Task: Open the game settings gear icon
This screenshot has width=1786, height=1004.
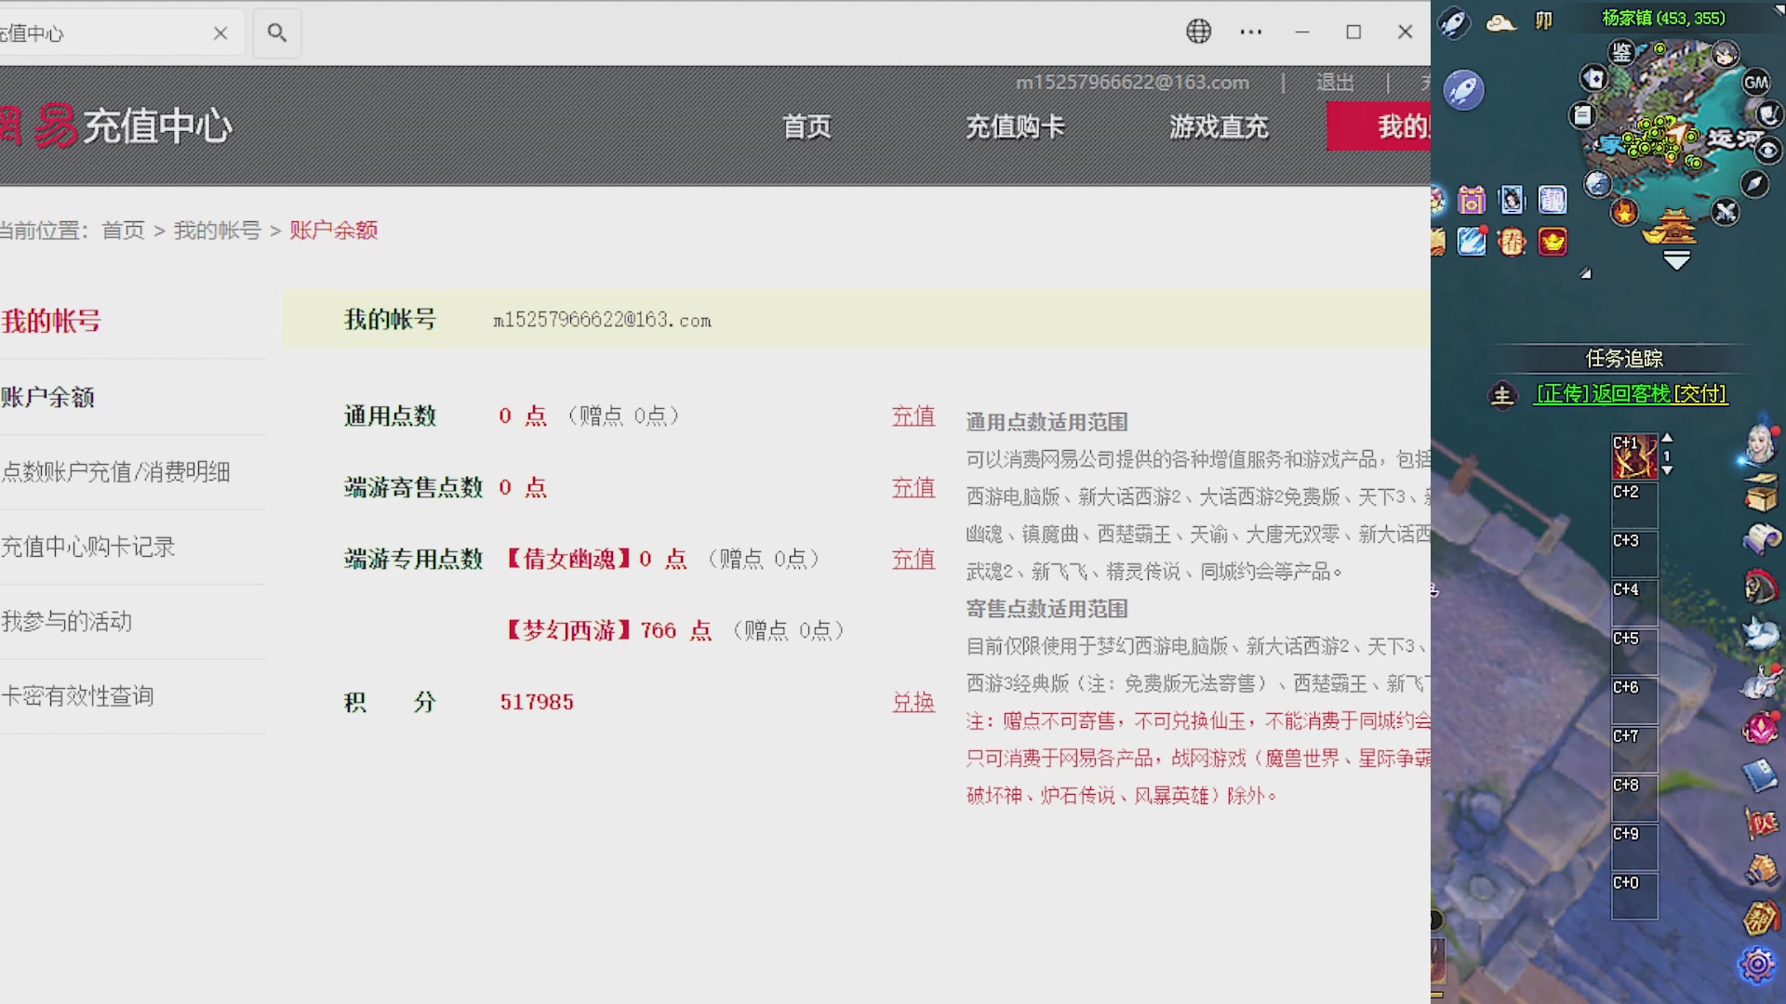Action: click(x=1757, y=965)
